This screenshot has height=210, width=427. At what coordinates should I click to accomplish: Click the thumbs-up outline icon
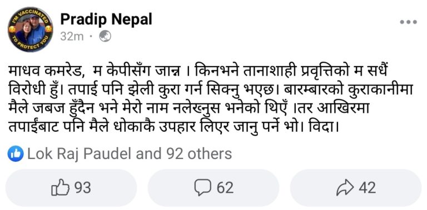point(60,187)
